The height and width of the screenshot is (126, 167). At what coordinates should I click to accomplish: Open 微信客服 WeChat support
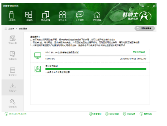(95, 114)
